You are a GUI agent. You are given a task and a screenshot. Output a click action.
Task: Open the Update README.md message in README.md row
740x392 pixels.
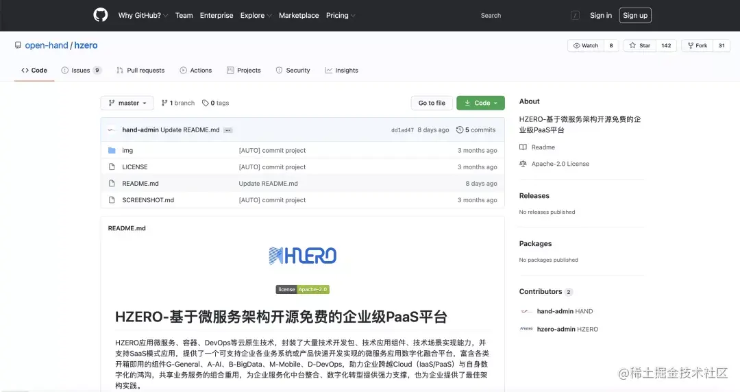point(268,183)
